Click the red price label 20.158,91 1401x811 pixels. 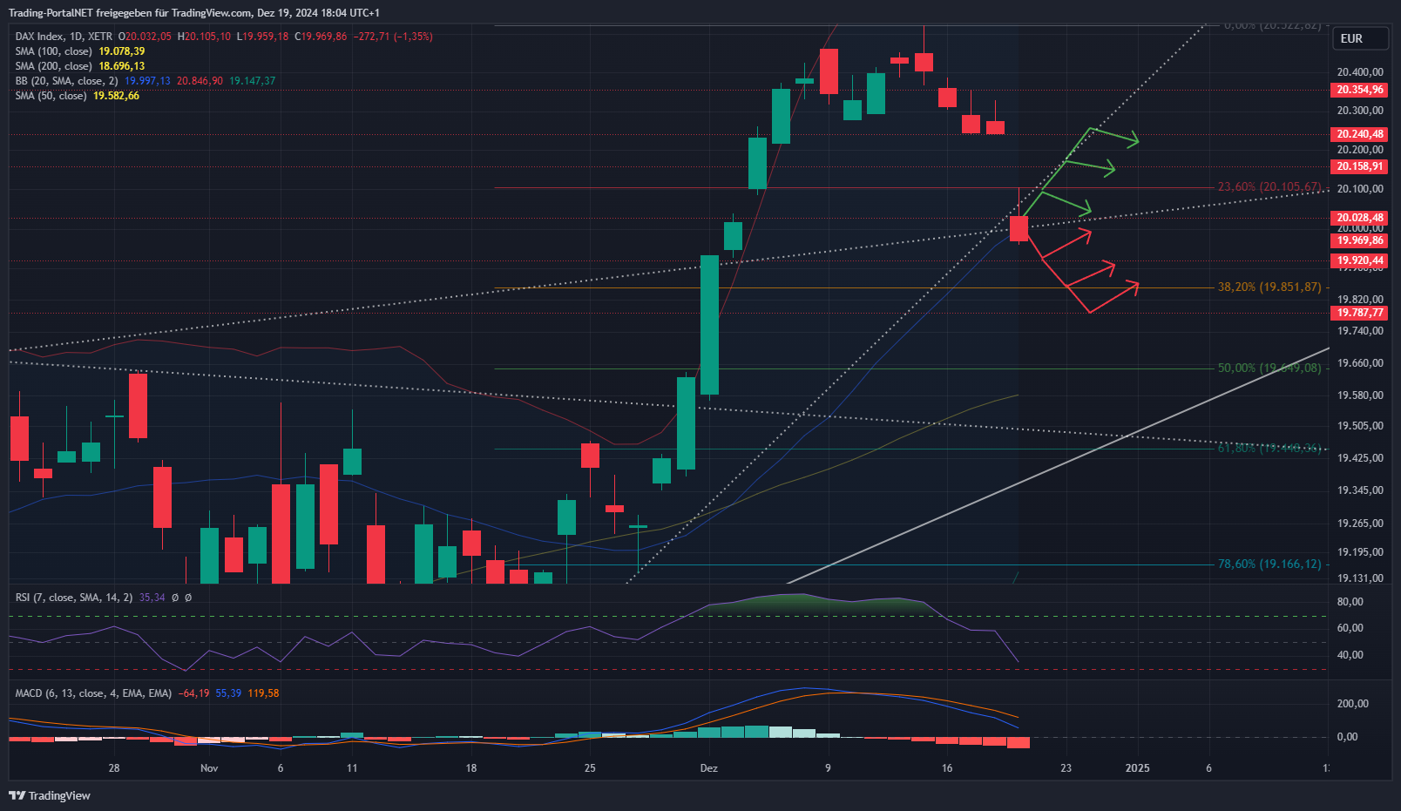[1360, 166]
